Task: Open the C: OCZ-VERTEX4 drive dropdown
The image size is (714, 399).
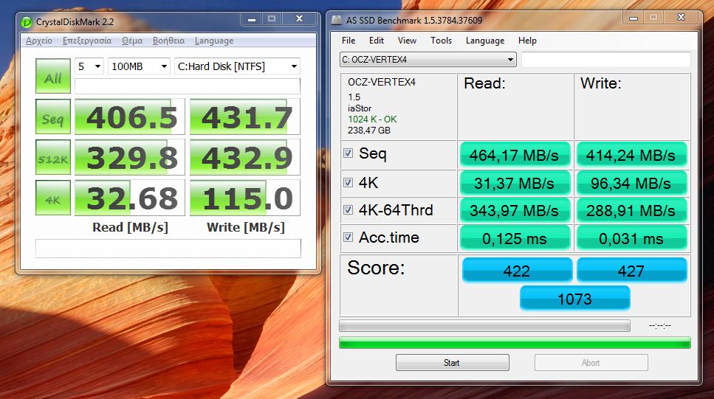Action: (x=428, y=60)
